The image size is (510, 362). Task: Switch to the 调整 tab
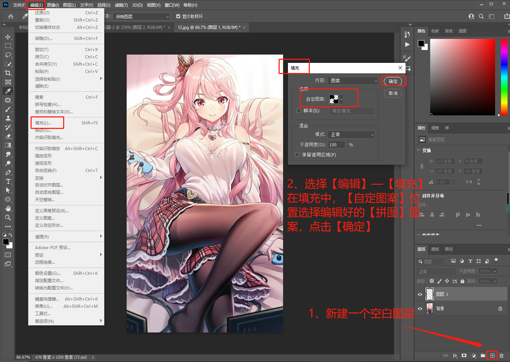[x=435, y=128]
